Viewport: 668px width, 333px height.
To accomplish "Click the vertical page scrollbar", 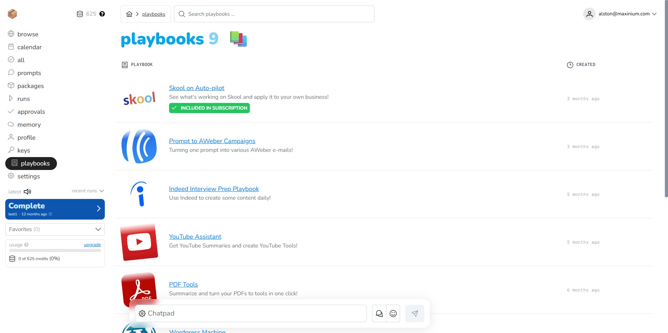I will click(x=666, y=99).
